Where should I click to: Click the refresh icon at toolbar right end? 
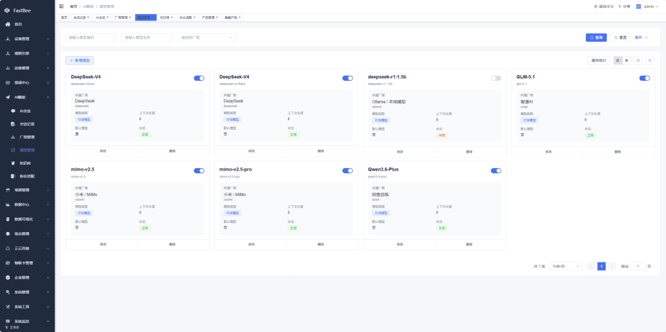[x=650, y=60]
